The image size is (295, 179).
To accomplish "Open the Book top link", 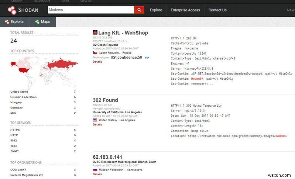I will point(65,1).
